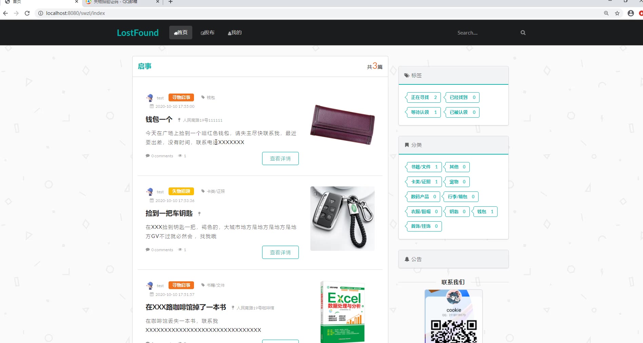Open the post titled 捡到一把车钥匙

click(169, 213)
